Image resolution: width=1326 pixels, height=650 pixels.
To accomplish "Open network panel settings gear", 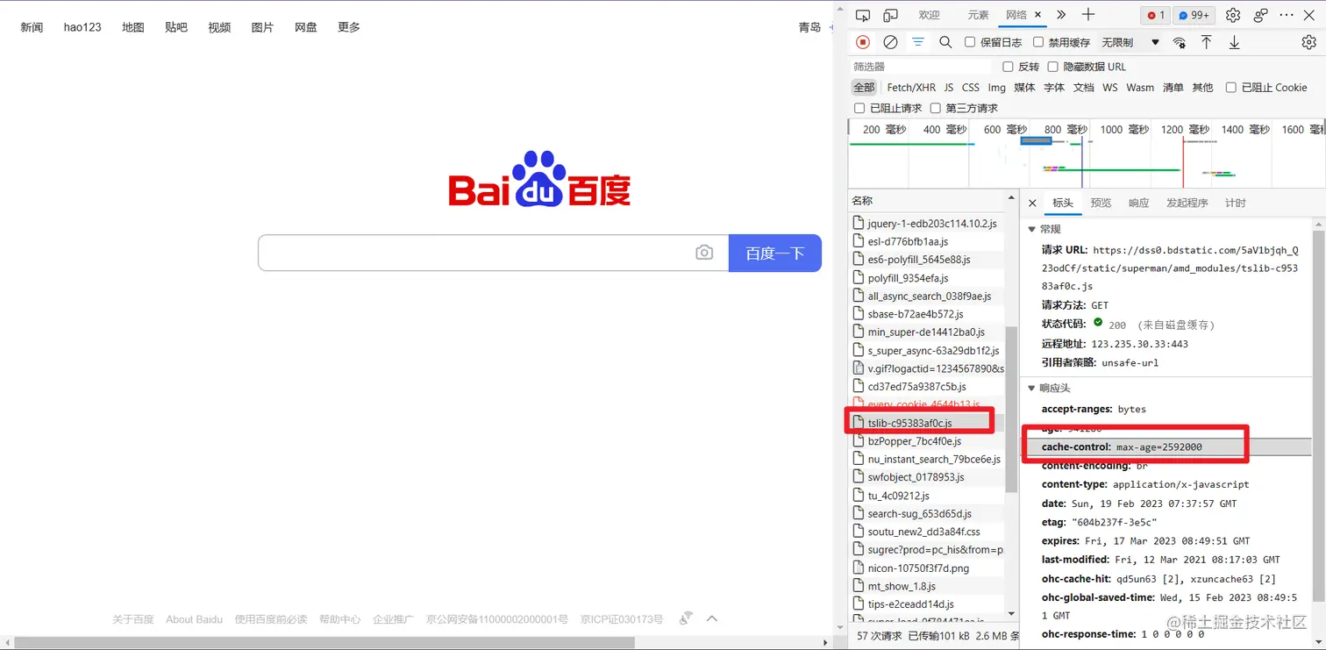I will coord(1308,42).
